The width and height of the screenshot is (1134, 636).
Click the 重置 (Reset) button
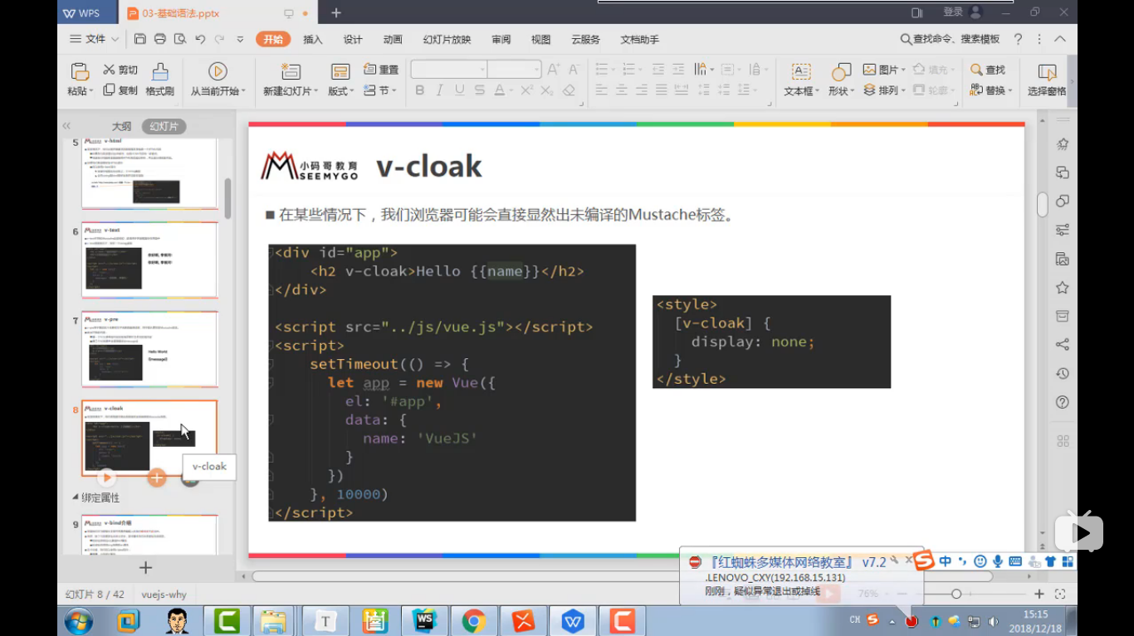pyautogui.click(x=381, y=70)
